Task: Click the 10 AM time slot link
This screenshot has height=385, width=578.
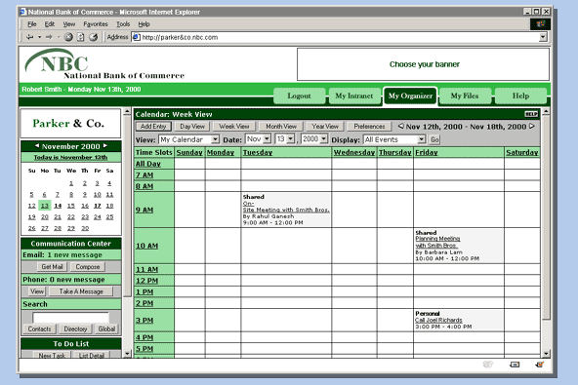Action: pyautogui.click(x=146, y=246)
